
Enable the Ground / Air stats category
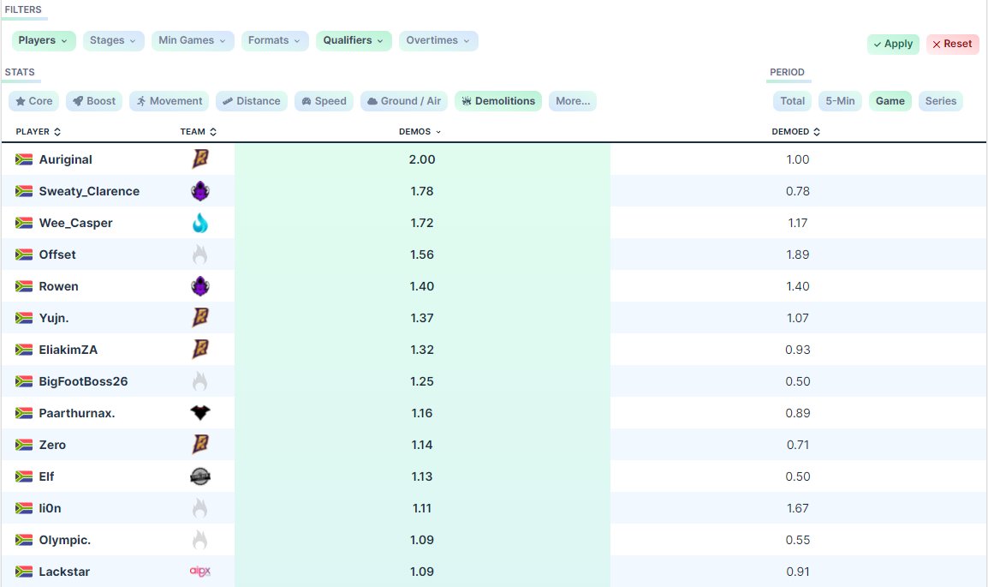click(403, 100)
